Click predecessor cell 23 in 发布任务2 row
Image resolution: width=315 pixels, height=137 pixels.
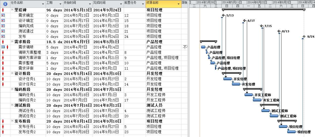coord(135,132)
